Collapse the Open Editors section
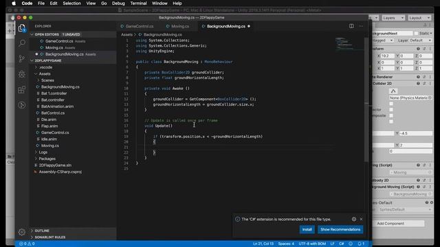Screen dimensions: 440x247 tap(32, 34)
